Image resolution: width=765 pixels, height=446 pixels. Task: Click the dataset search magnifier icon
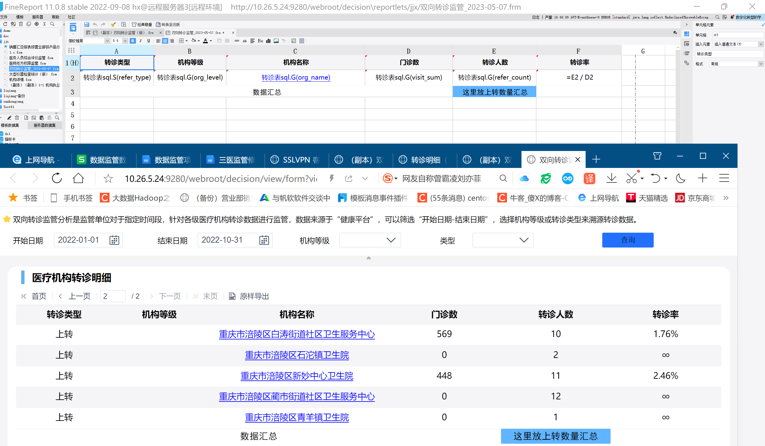click(57, 118)
